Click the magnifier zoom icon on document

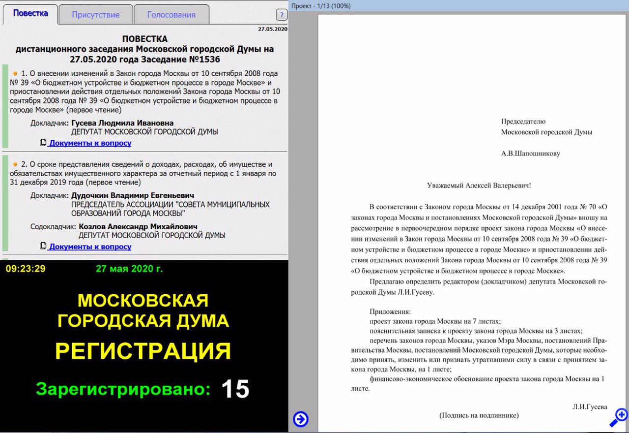pyautogui.click(x=619, y=417)
